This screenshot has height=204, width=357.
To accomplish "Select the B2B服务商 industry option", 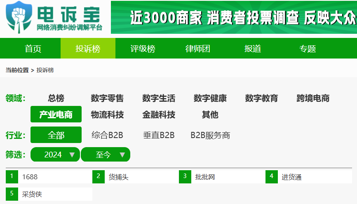I will pyautogui.click(x=210, y=135).
